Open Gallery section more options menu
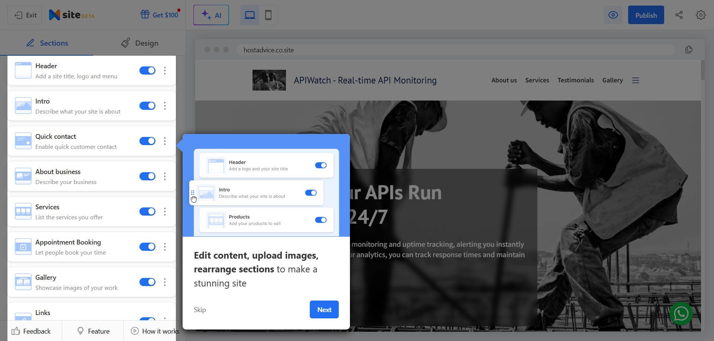The width and height of the screenshot is (714, 341). point(165,282)
